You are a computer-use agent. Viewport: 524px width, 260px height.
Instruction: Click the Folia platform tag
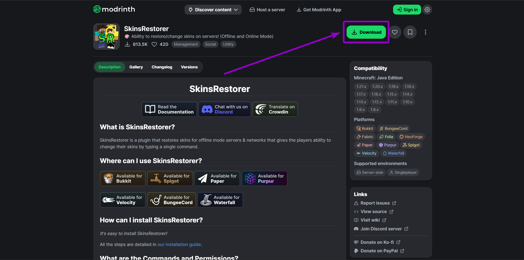(x=386, y=137)
